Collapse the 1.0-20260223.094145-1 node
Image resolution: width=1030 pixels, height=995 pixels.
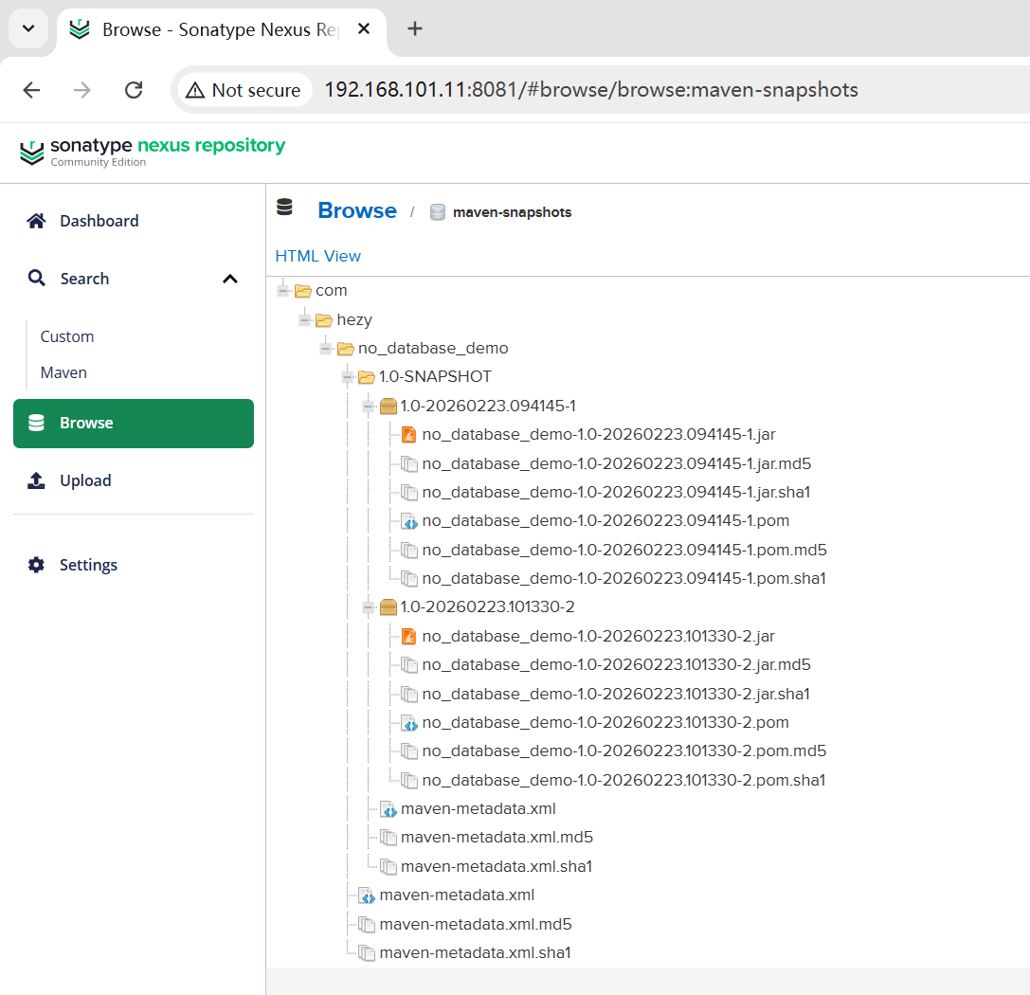369,407
